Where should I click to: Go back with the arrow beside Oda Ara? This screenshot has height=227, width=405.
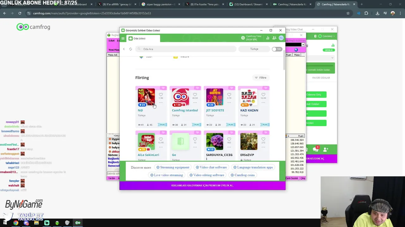(x=124, y=49)
